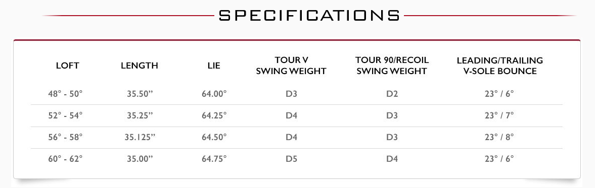The width and height of the screenshot is (595, 188).
Task: Select the D2 Tour 90/Recoil swing weight
Action: click(x=392, y=94)
